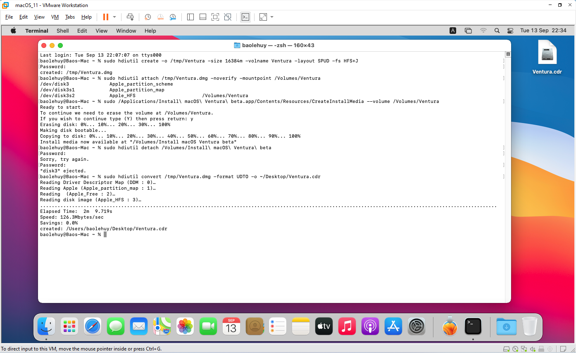Toggle the thumbnail bar in VMware toolbar
Viewport: 576px width, 353px height.
pos(203,17)
